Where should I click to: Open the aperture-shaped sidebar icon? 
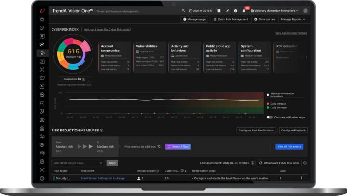[x=42, y=95]
